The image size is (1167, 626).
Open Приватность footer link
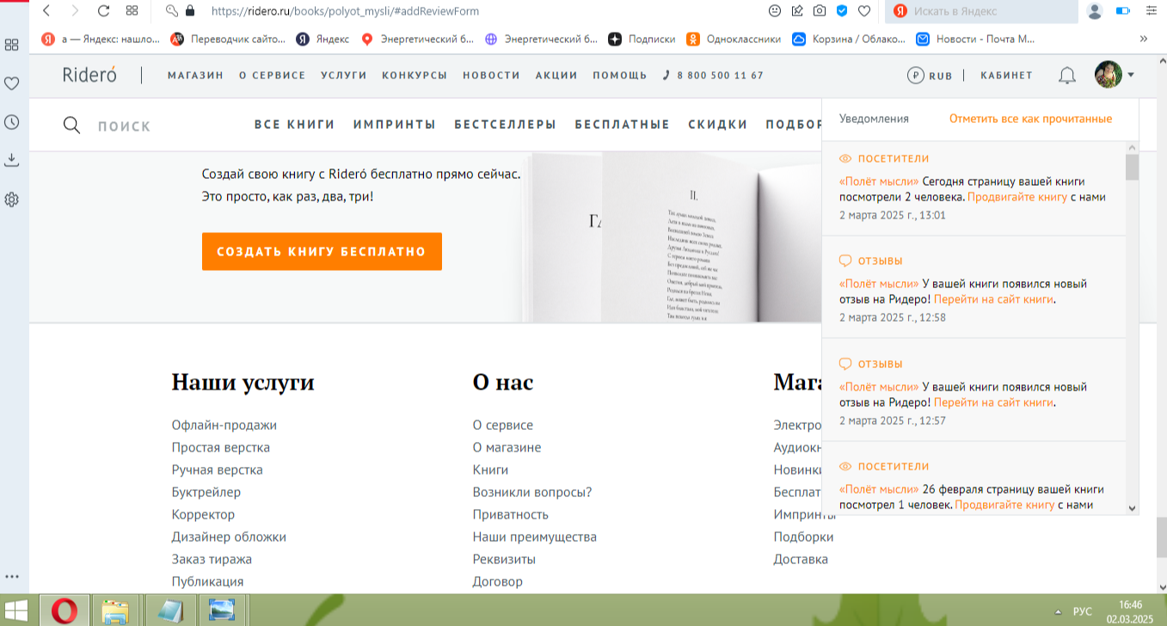pos(511,514)
